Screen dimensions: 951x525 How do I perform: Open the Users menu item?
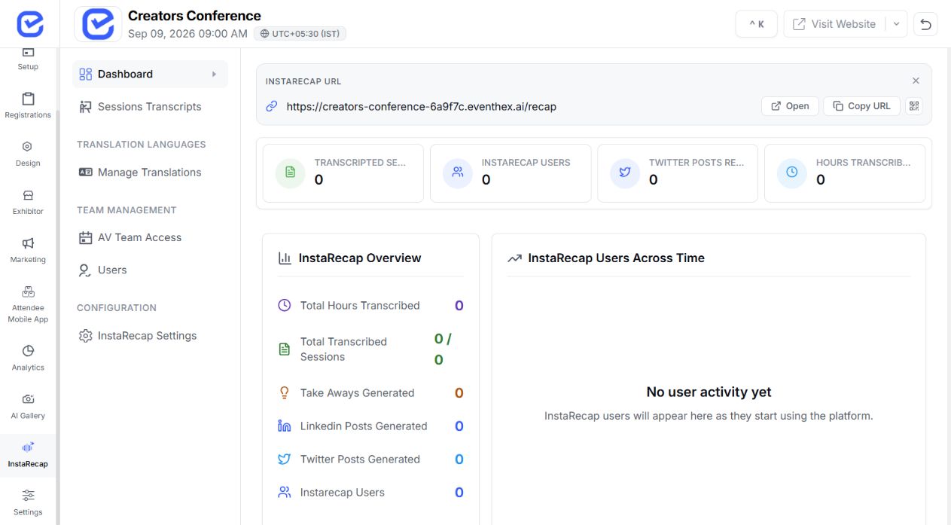click(150, 270)
